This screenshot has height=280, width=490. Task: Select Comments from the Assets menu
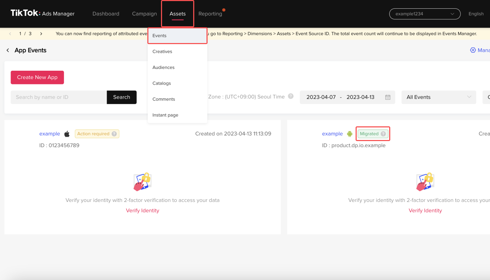tap(177, 99)
